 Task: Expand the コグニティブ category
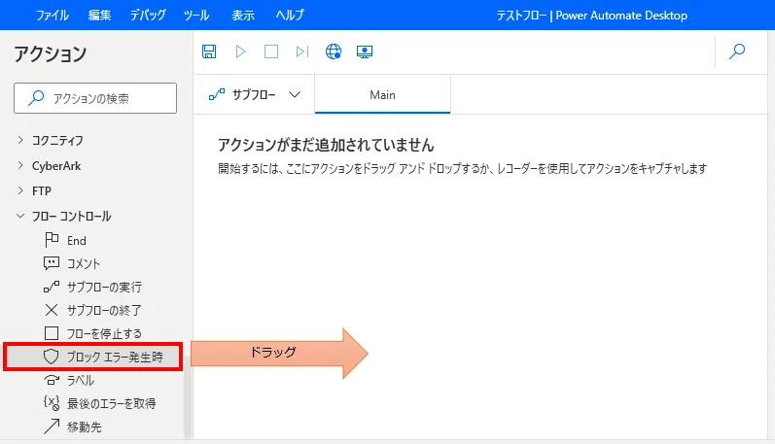click(20, 140)
